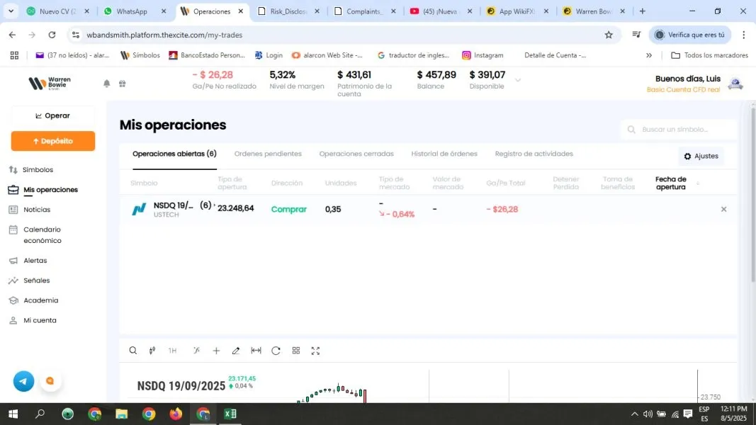The image size is (756, 425).
Task: Open Registro de actividades tab
Action: click(534, 154)
